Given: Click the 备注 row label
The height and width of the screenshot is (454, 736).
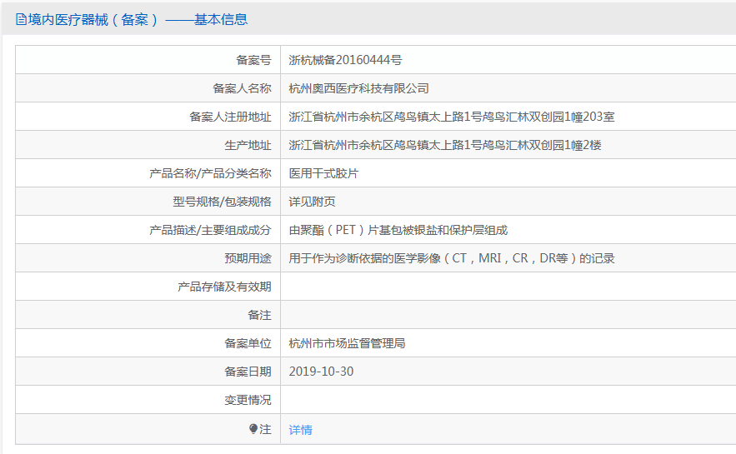Looking at the screenshot, I should click(259, 315).
